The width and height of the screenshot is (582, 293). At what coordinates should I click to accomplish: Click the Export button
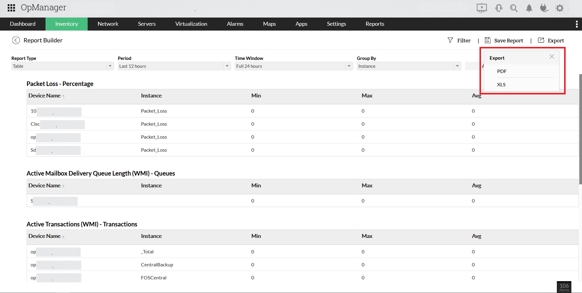(x=551, y=41)
